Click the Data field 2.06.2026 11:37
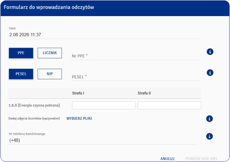 click(104, 35)
